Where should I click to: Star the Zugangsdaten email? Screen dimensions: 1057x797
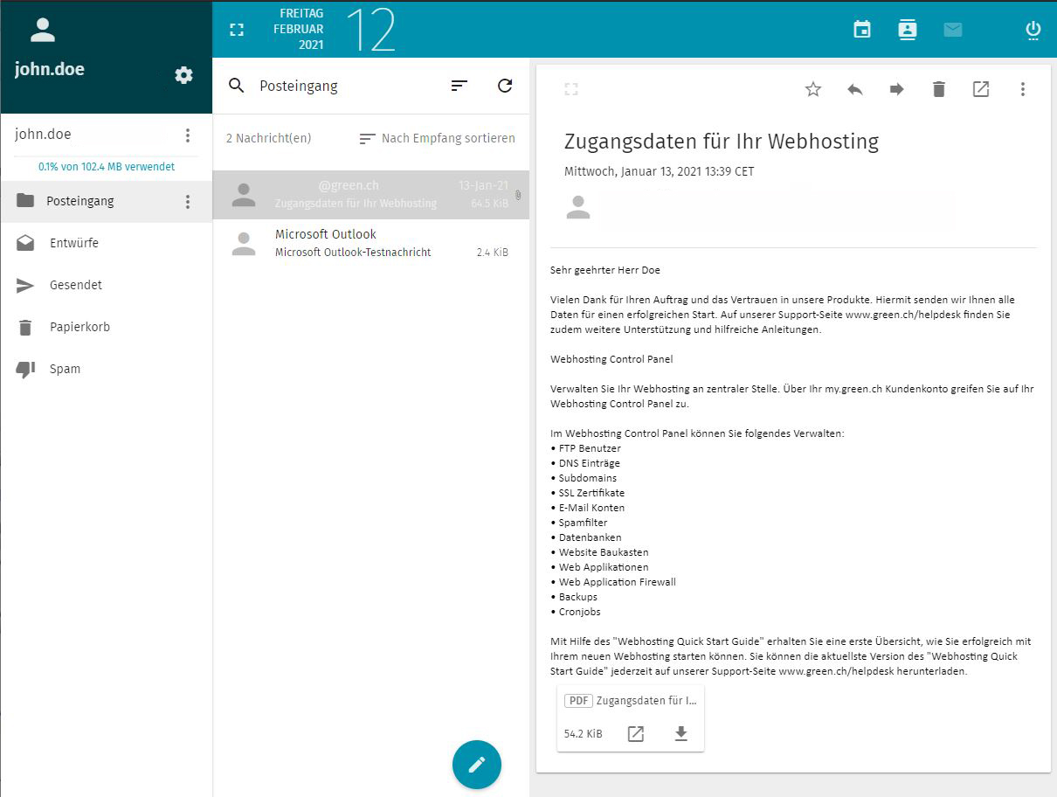click(x=812, y=88)
